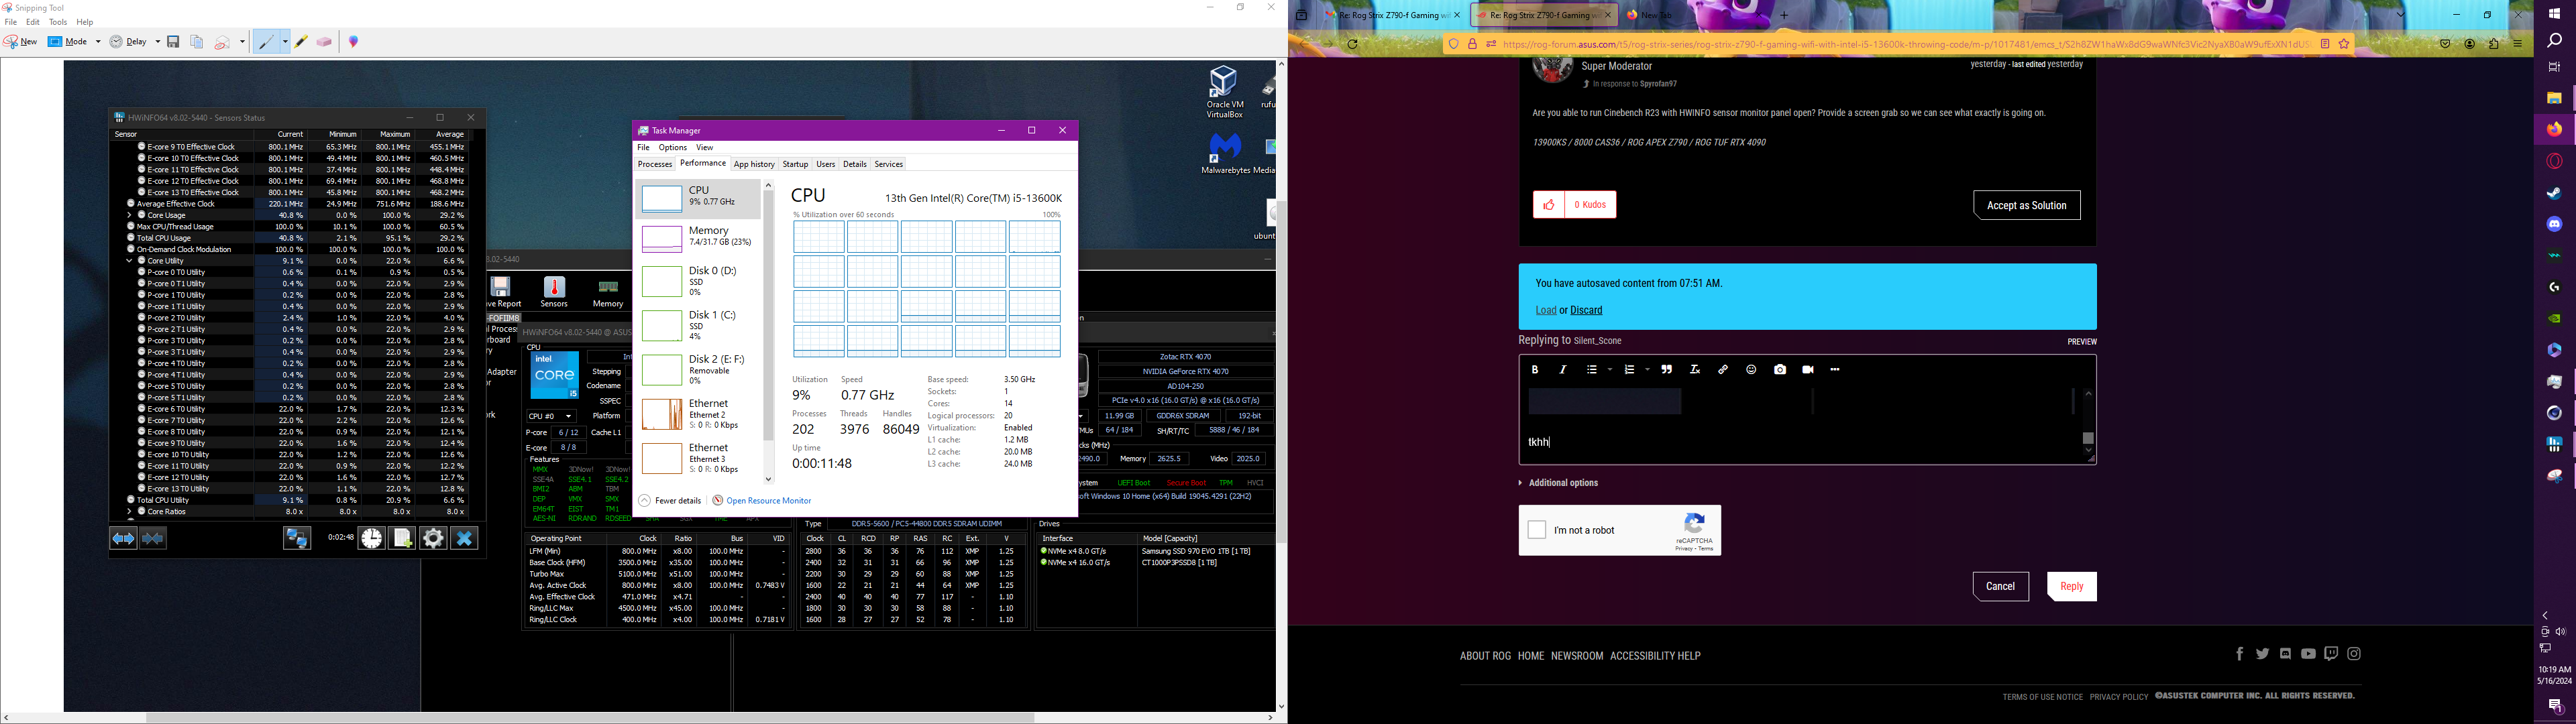Screen dimensions: 2576x724
Task: Reload the Firefox page
Action: [x=1352, y=44]
